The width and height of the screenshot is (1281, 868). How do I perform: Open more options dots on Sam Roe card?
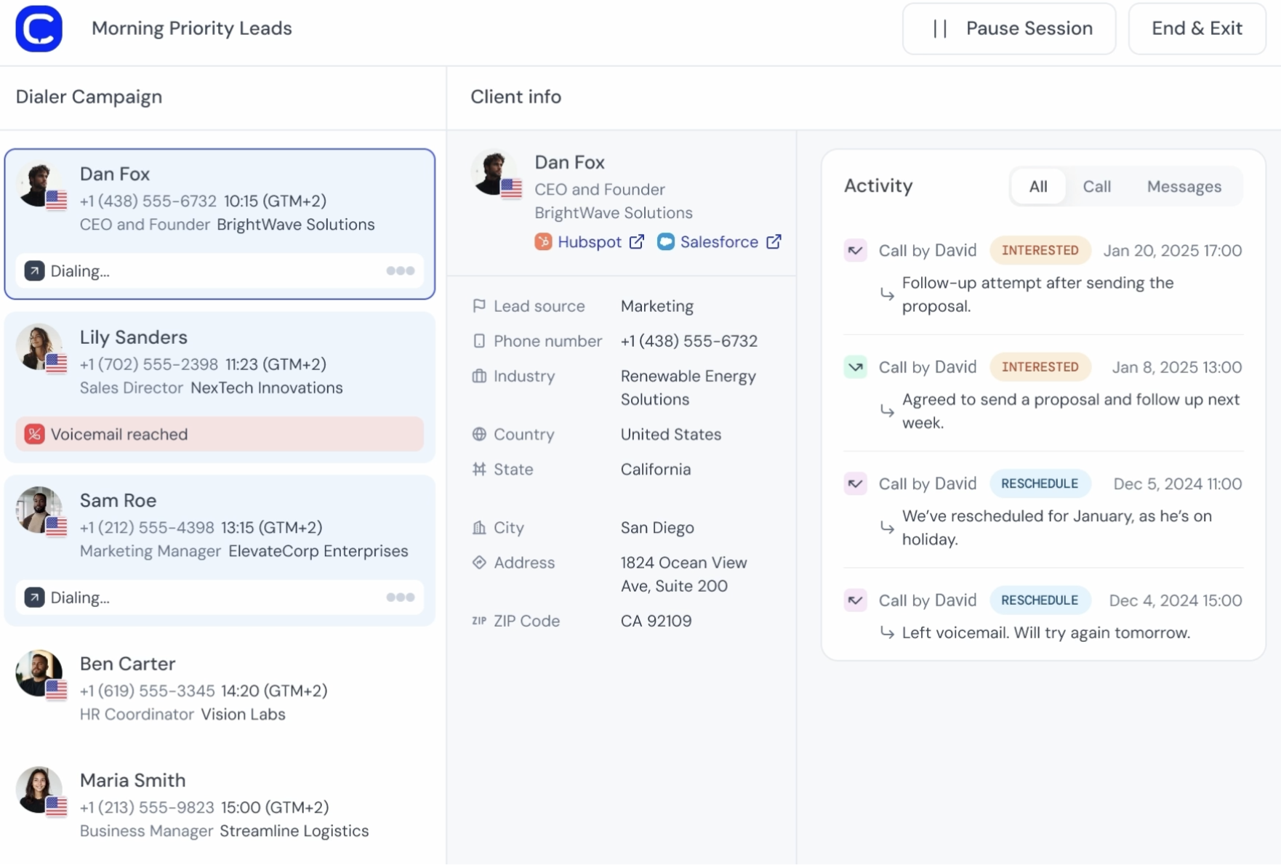point(400,598)
